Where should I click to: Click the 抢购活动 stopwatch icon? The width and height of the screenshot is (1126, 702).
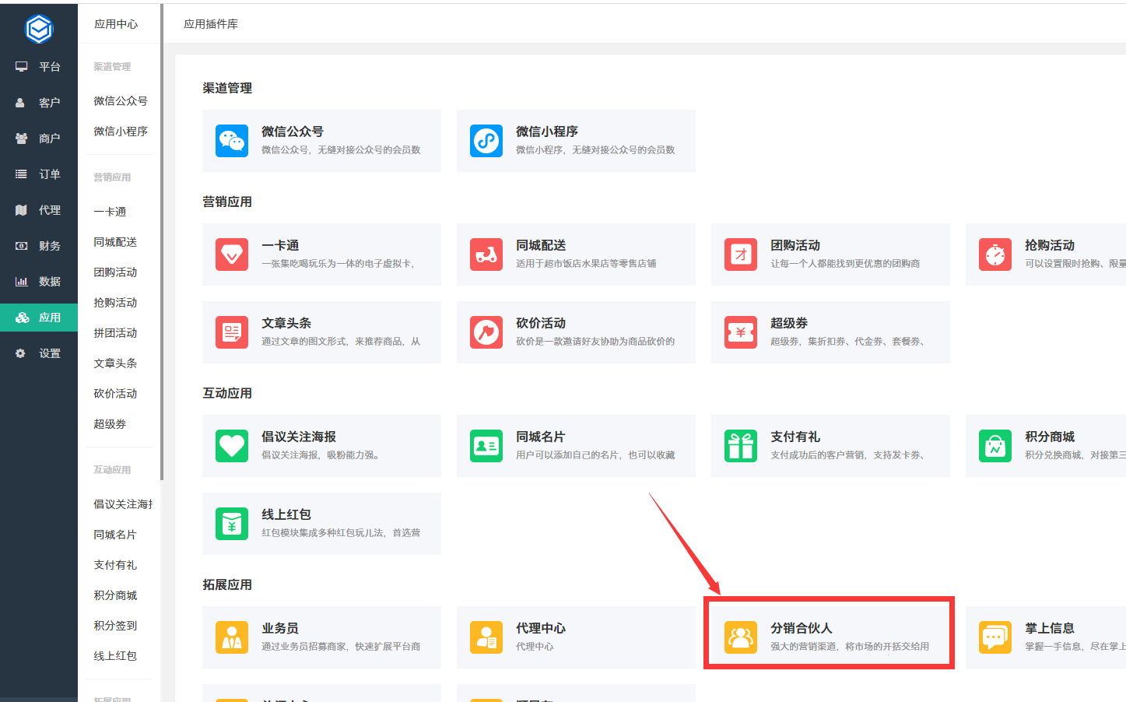(995, 254)
